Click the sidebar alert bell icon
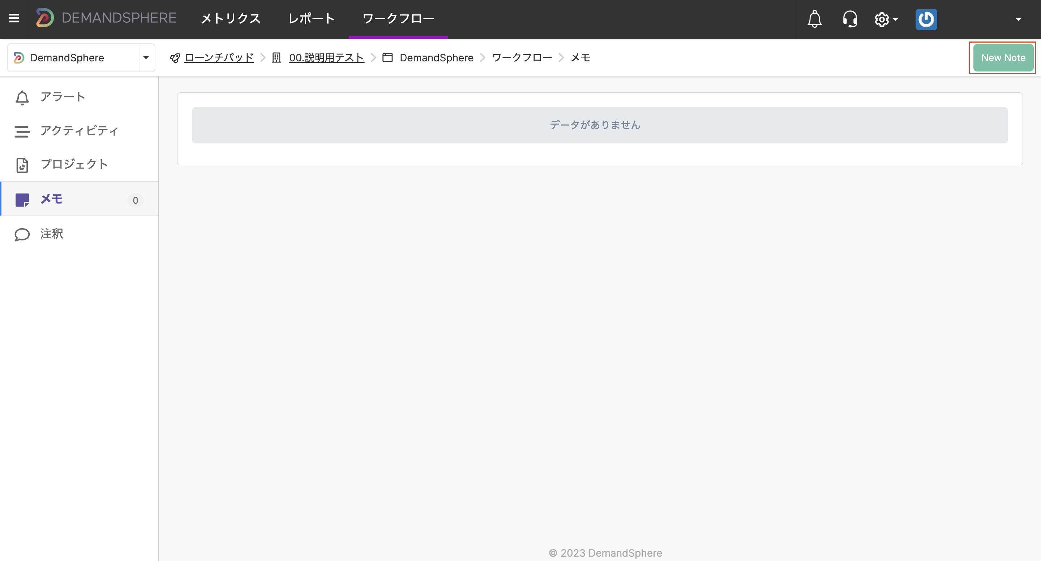 22,98
